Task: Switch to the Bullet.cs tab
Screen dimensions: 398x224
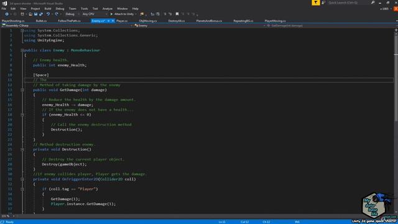Action: click(x=41, y=21)
